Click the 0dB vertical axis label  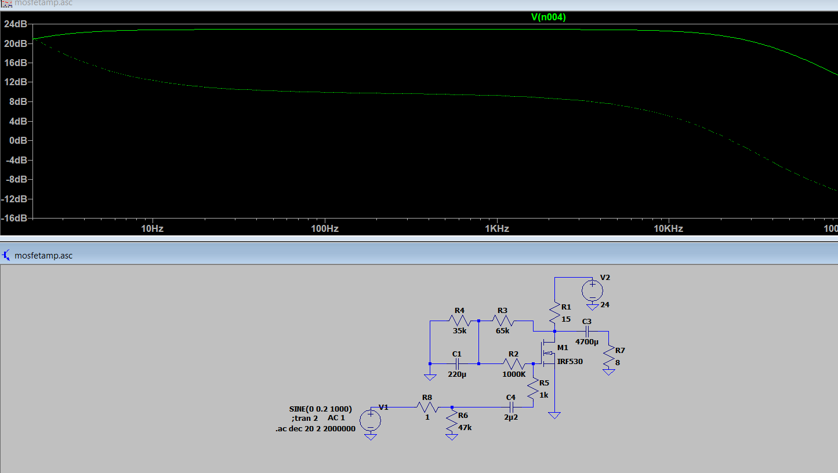(18, 140)
